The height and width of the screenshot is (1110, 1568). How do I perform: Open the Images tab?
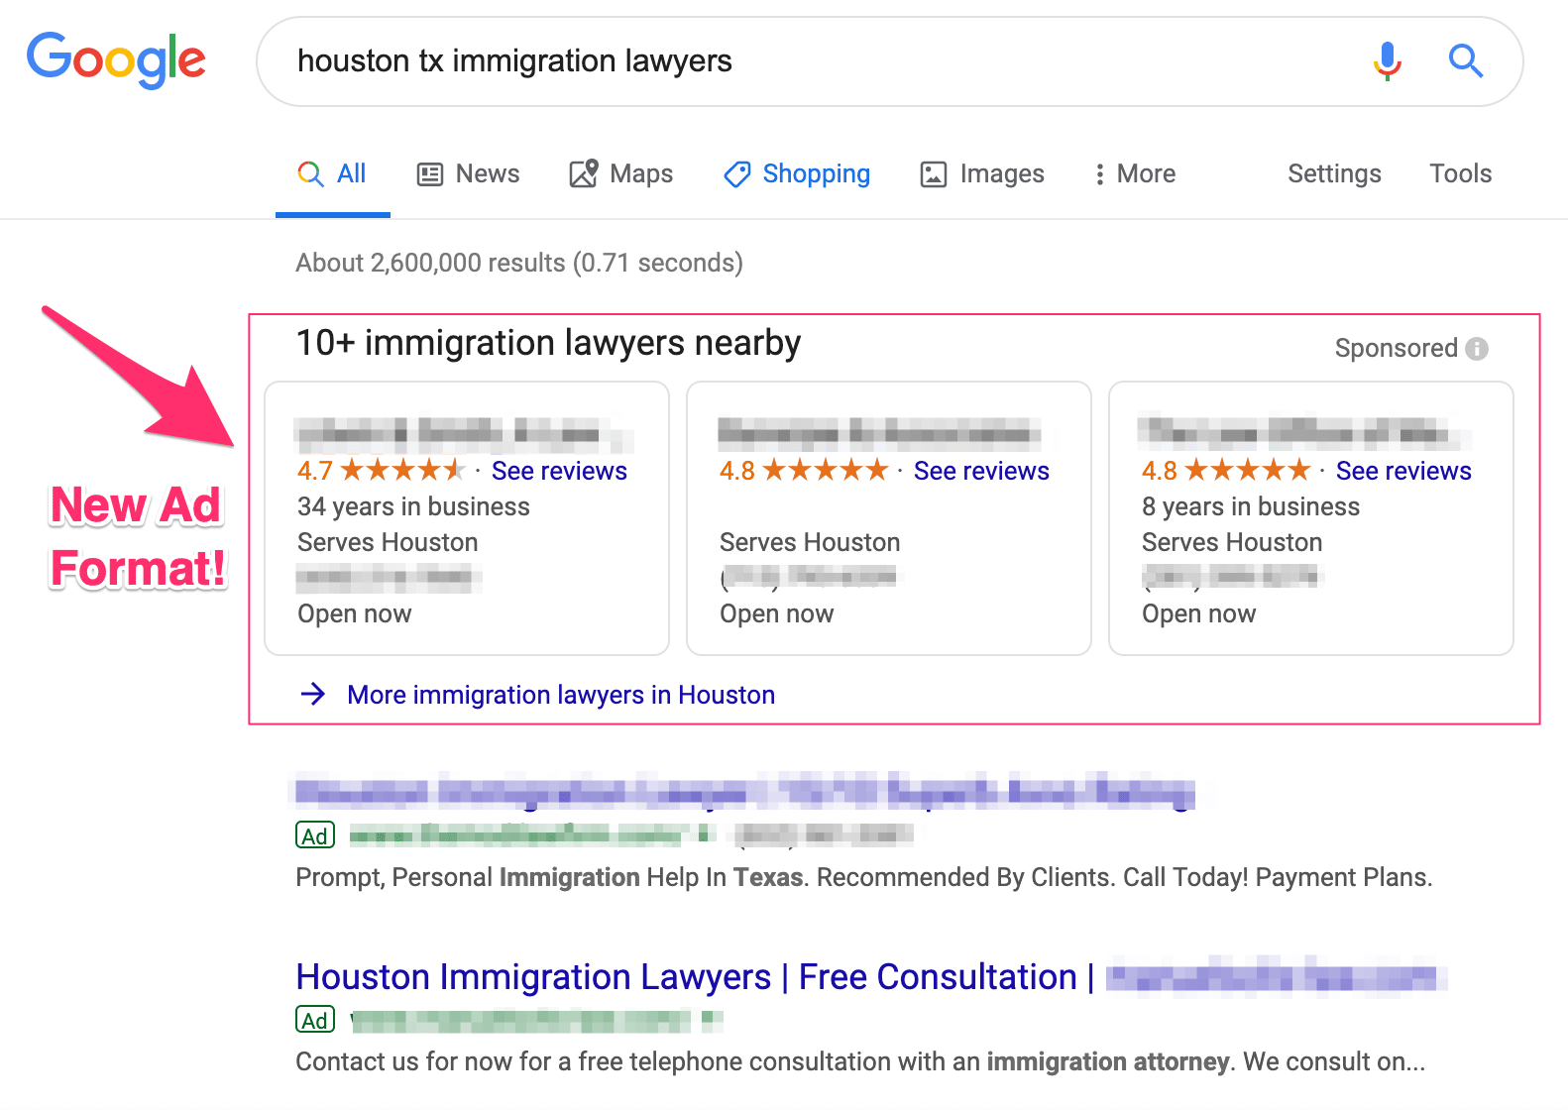(982, 174)
